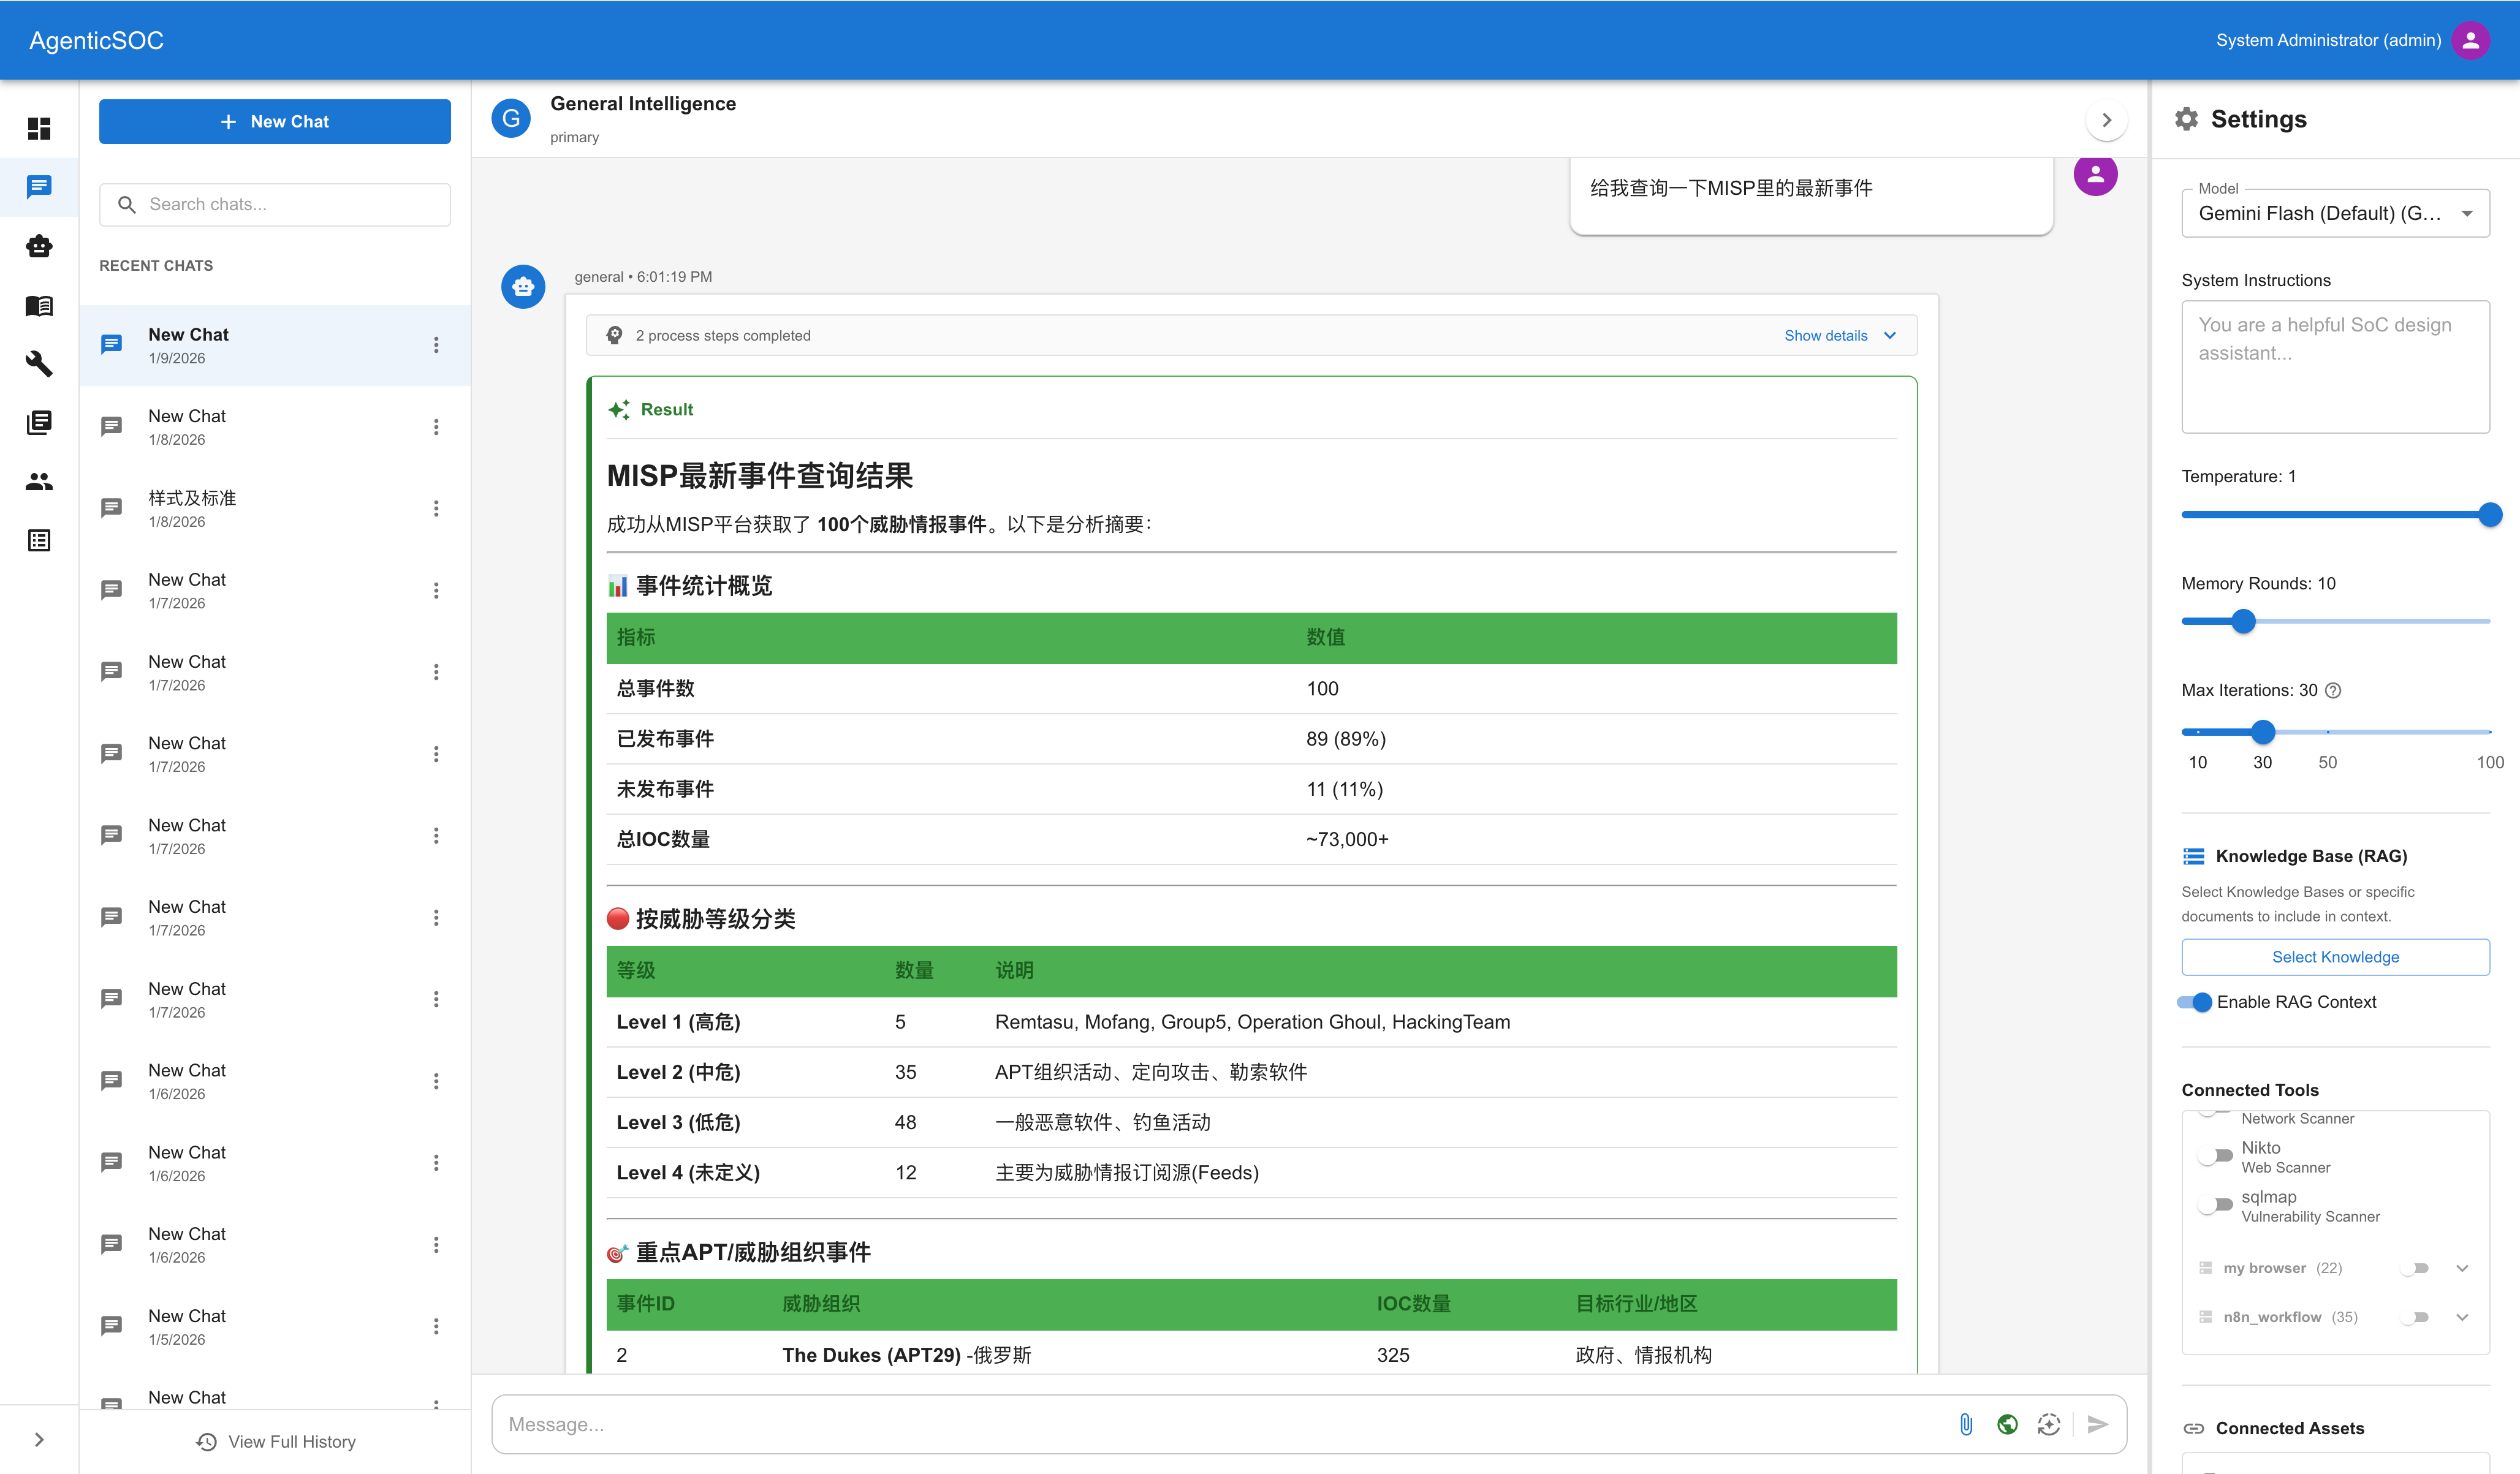The image size is (2520, 1474).
Task: Click the New Chat button
Action: (274, 121)
